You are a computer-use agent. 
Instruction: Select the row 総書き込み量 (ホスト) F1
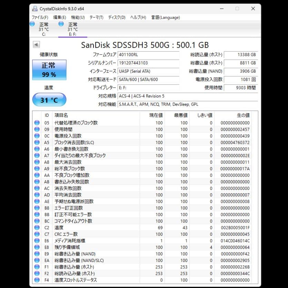(142, 267)
